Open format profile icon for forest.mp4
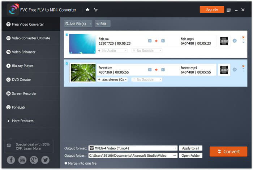This screenshot has width=253, height=170. point(224,70)
